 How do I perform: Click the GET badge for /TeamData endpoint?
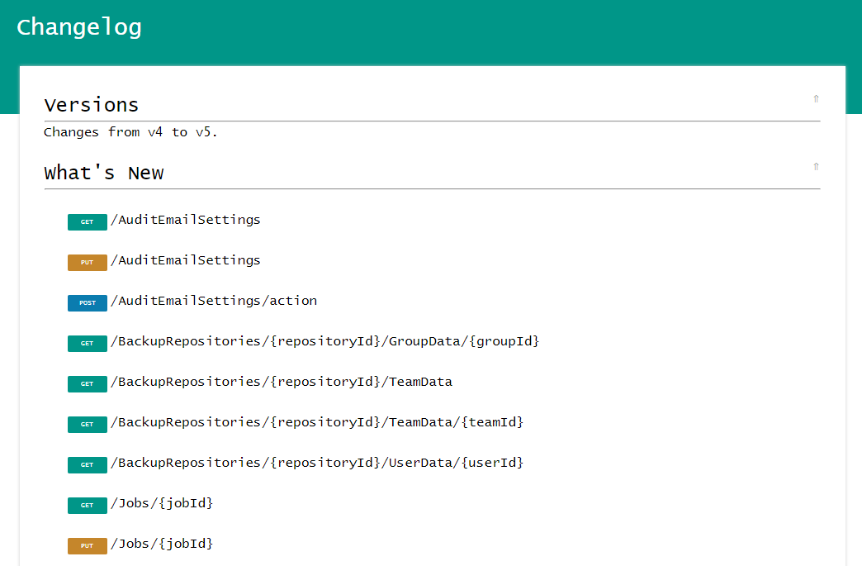[88, 384]
